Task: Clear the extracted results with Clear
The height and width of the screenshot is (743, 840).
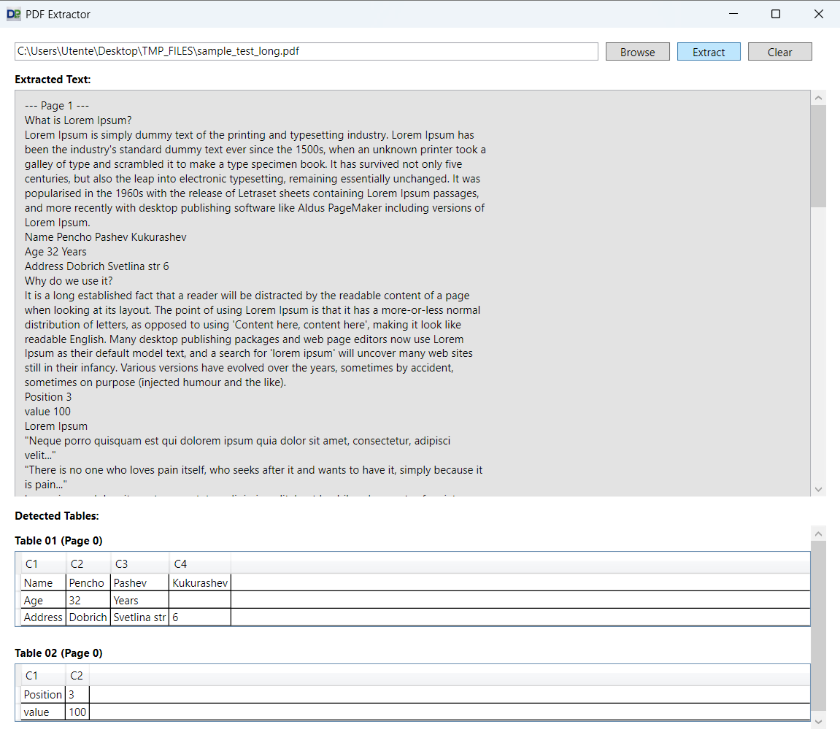Action: (x=779, y=52)
